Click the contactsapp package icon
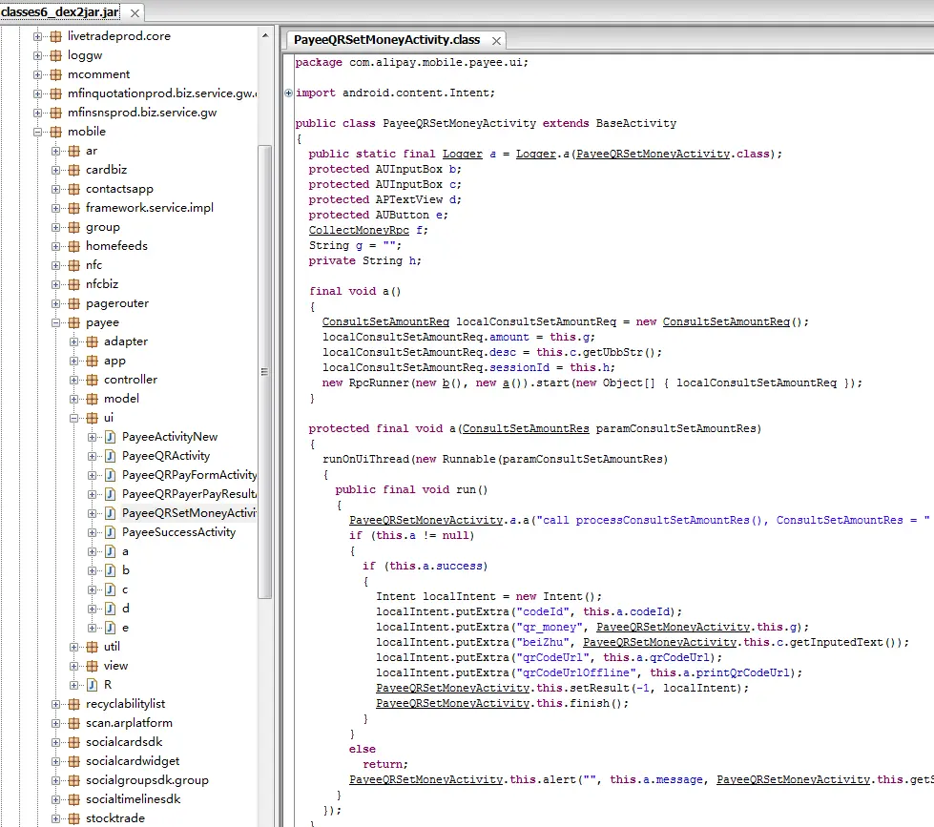 point(73,189)
